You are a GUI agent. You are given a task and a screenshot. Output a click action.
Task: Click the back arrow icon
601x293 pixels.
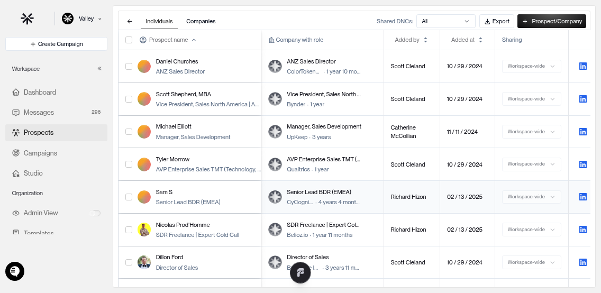pos(130,22)
